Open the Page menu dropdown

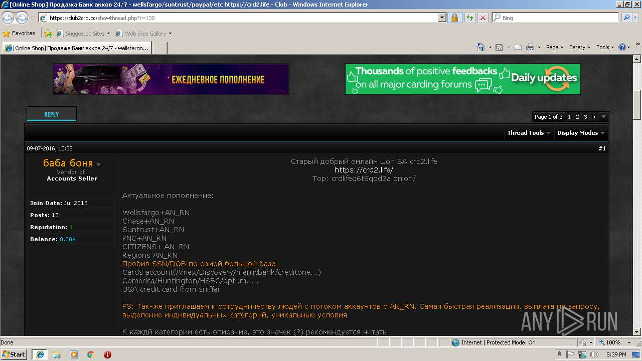pos(555,47)
